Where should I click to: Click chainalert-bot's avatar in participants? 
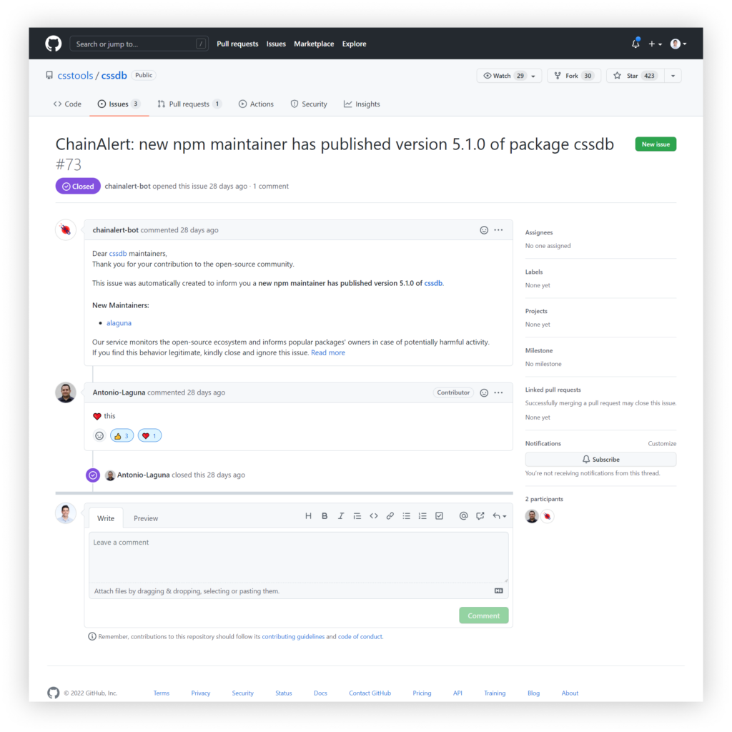click(547, 516)
